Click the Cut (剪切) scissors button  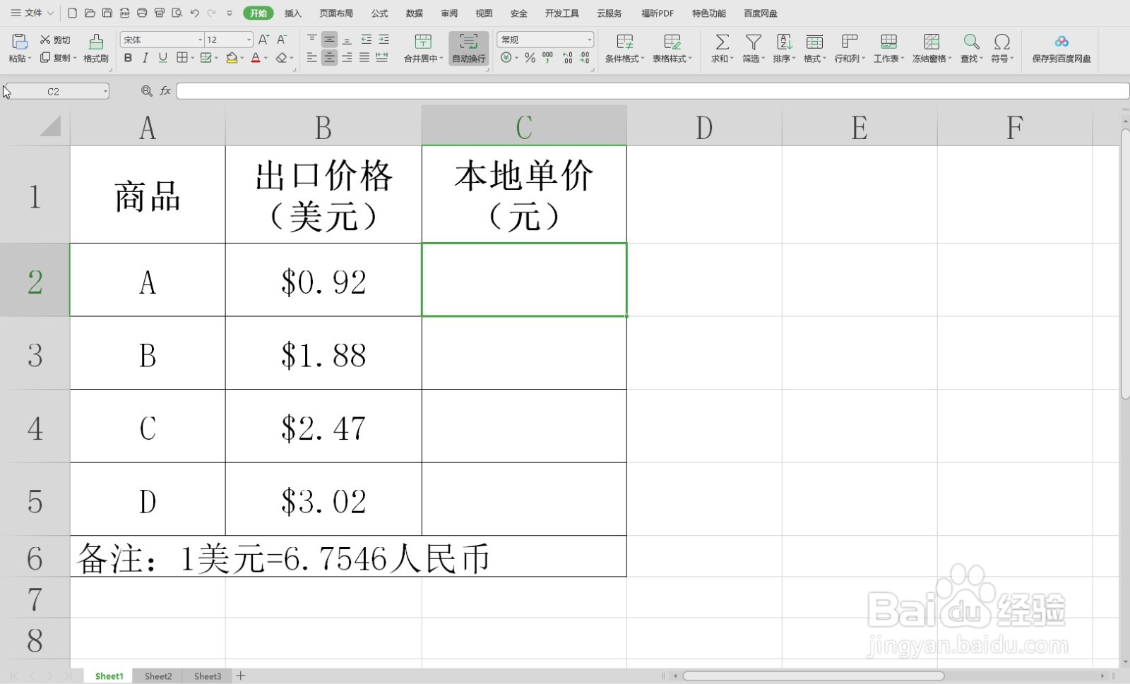55,40
